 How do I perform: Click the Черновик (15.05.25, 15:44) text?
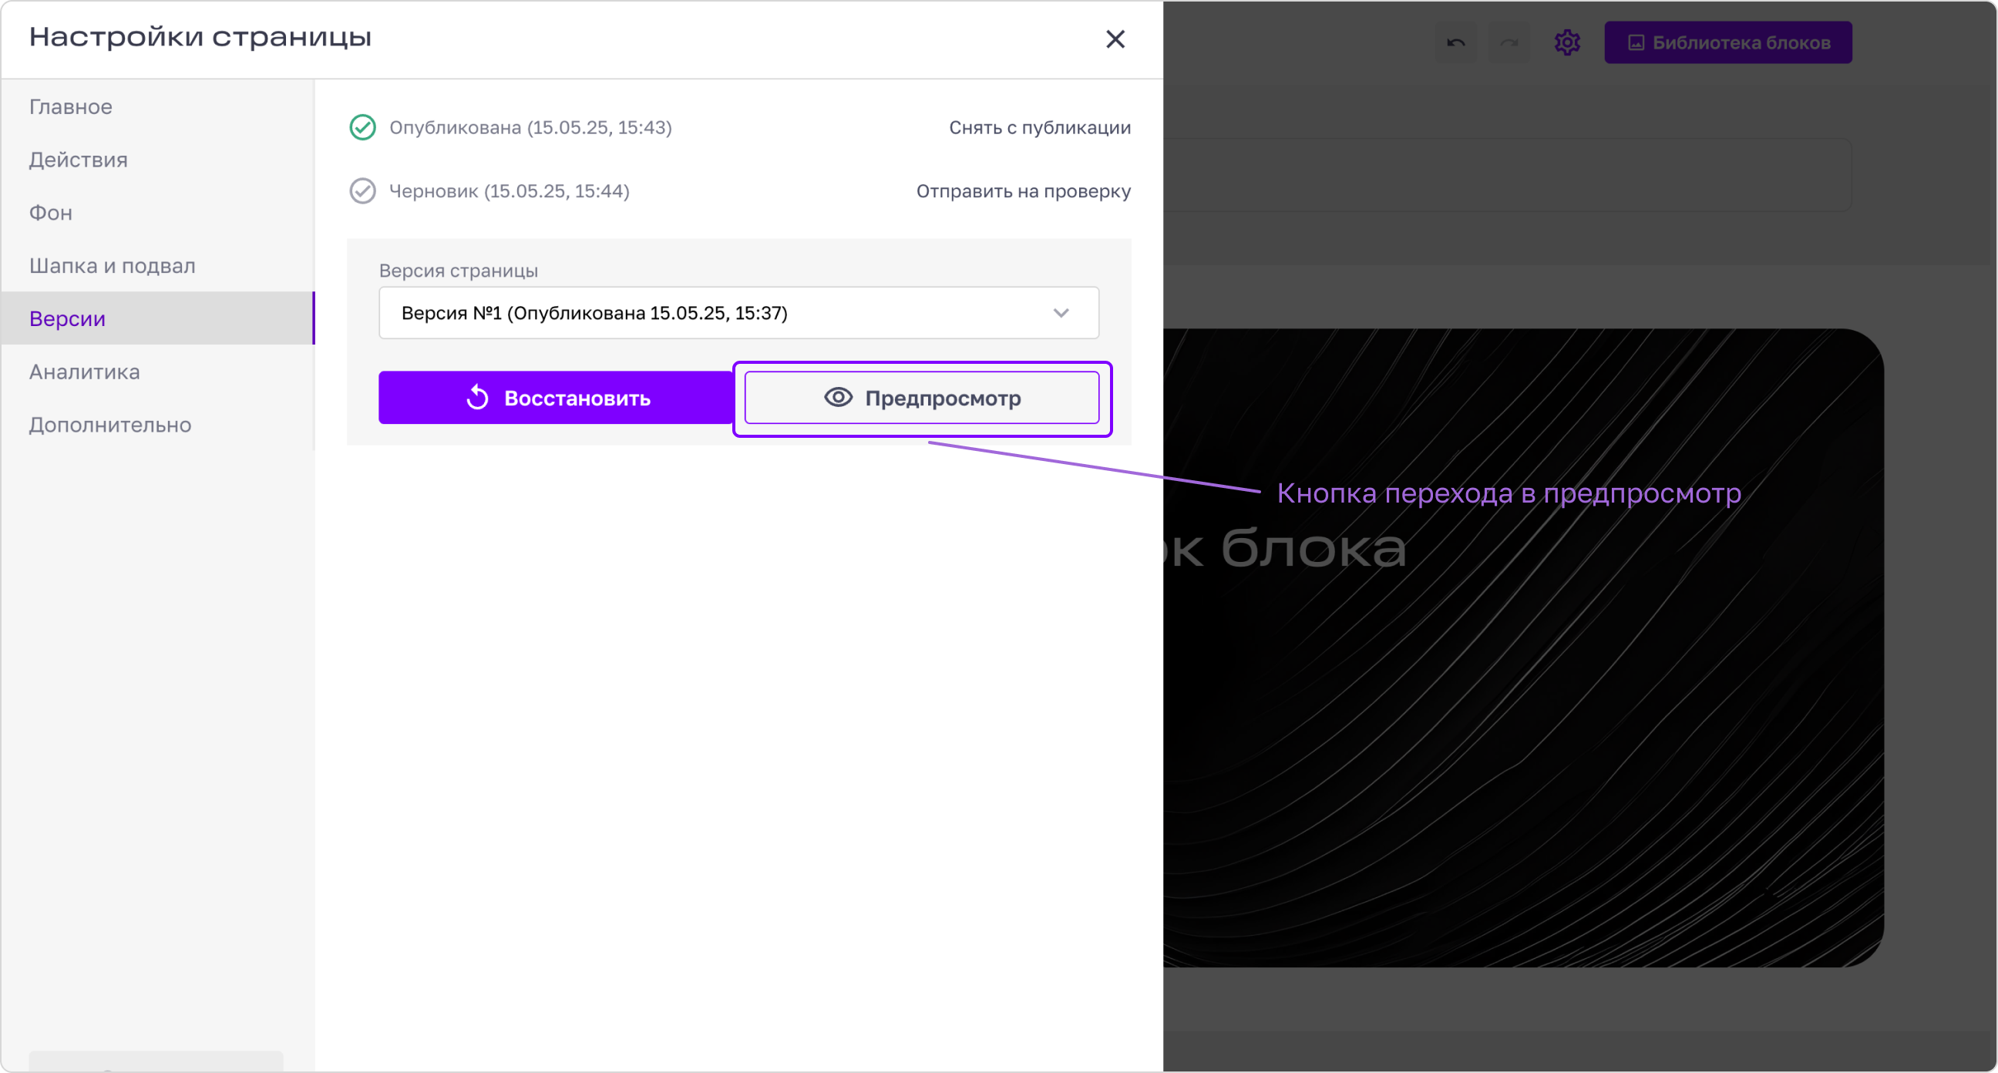pos(509,191)
